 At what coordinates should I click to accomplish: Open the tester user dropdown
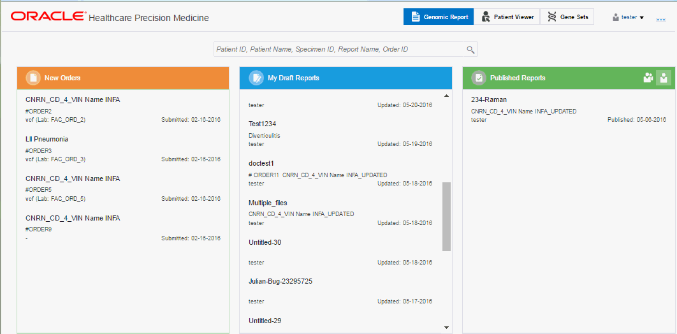(628, 17)
